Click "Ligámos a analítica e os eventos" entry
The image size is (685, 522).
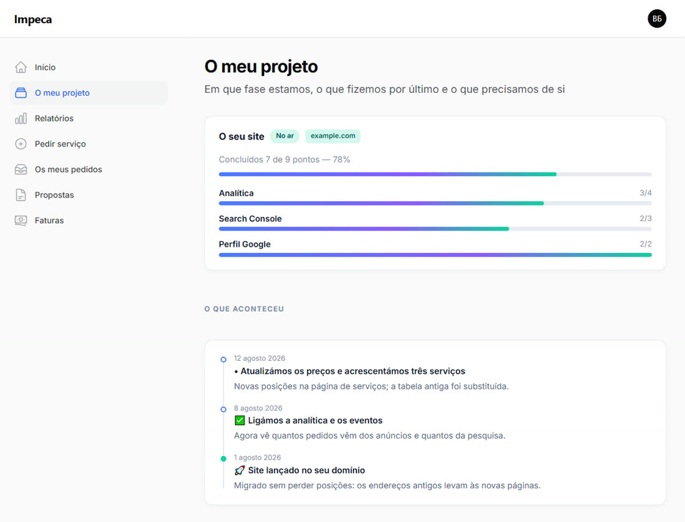(x=315, y=420)
